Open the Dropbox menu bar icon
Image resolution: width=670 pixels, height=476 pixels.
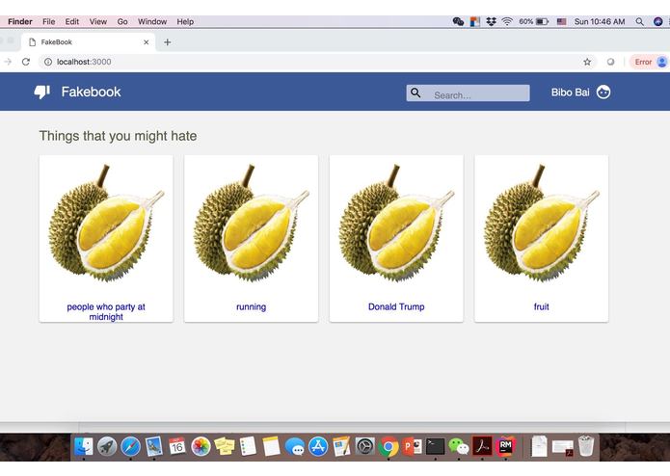click(491, 22)
